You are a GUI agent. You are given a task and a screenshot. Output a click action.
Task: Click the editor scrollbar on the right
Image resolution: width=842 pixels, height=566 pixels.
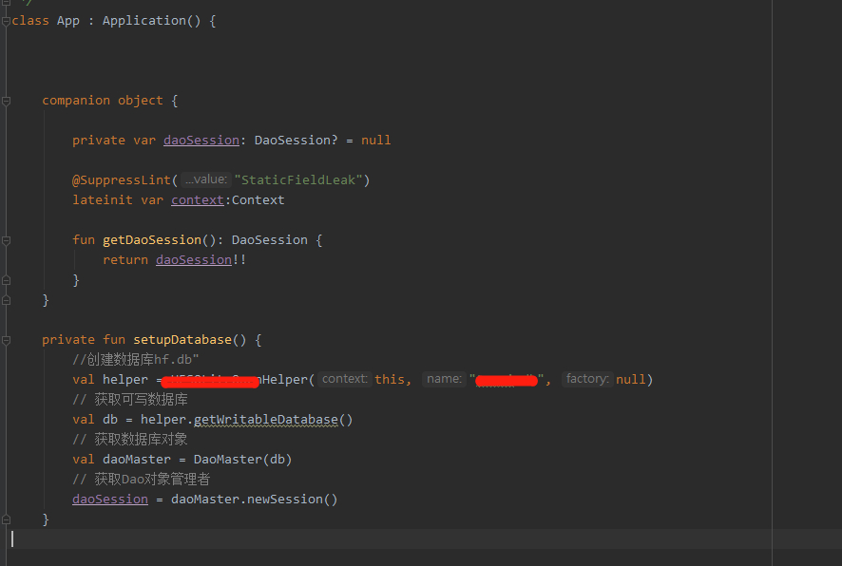[x=835, y=285]
